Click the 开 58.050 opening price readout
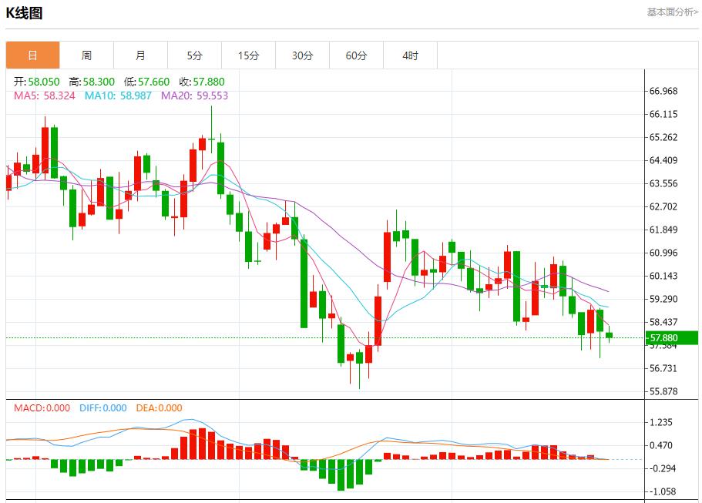 coord(38,82)
